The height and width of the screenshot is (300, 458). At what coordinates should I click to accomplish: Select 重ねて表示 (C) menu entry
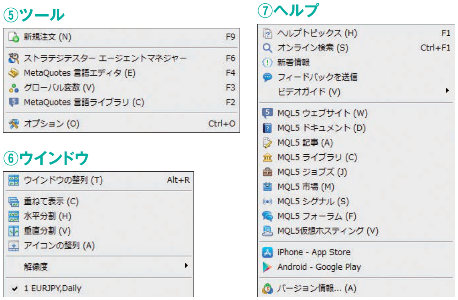pyautogui.click(x=99, y=202)
